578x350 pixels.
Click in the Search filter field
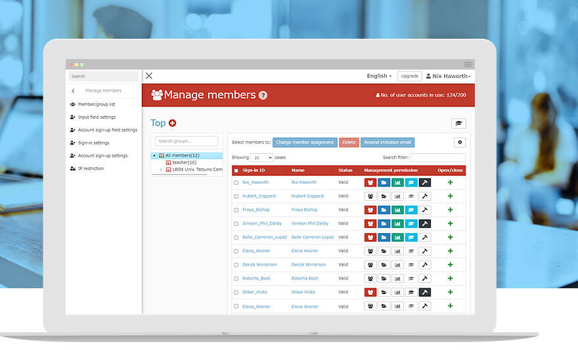coord(437,158)
